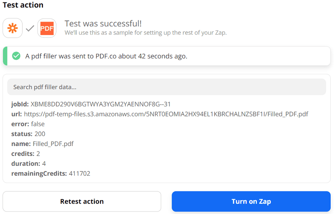This screenshot has width=334, height=214.
Task: Click the Search pdf filler data field
Action: pos(166,87)
